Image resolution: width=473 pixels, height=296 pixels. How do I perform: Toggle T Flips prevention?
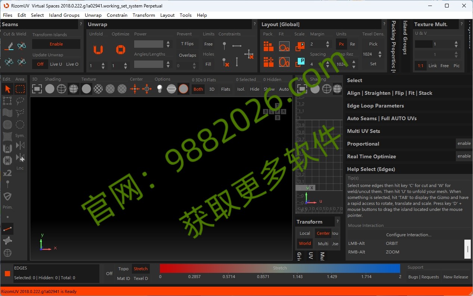[x=187, y=44]
